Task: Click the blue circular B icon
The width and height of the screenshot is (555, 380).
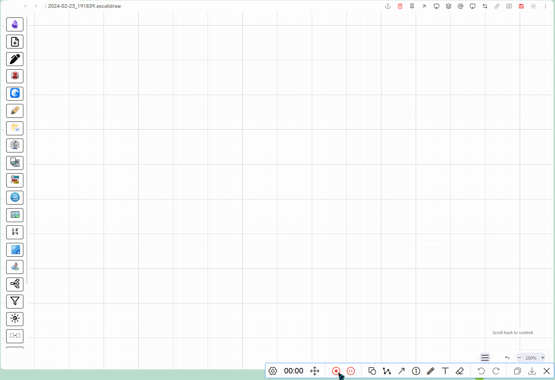Action: click(15, 198)
